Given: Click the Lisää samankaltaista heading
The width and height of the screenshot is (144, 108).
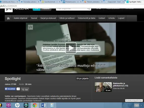Looking at the screenshot, I should coord(106,78).
